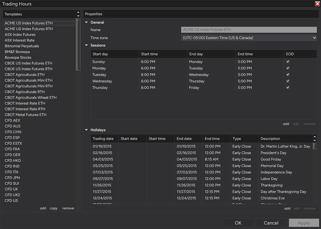The width and height of the screenshot is (321, 229).
Task: Click the Templates list scrollbar
Action: click(78, 45)
